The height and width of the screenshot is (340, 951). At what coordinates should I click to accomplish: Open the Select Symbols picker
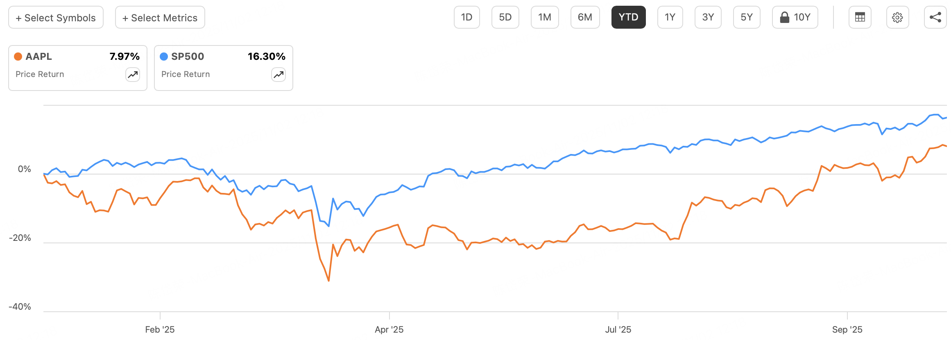[56, 18]
